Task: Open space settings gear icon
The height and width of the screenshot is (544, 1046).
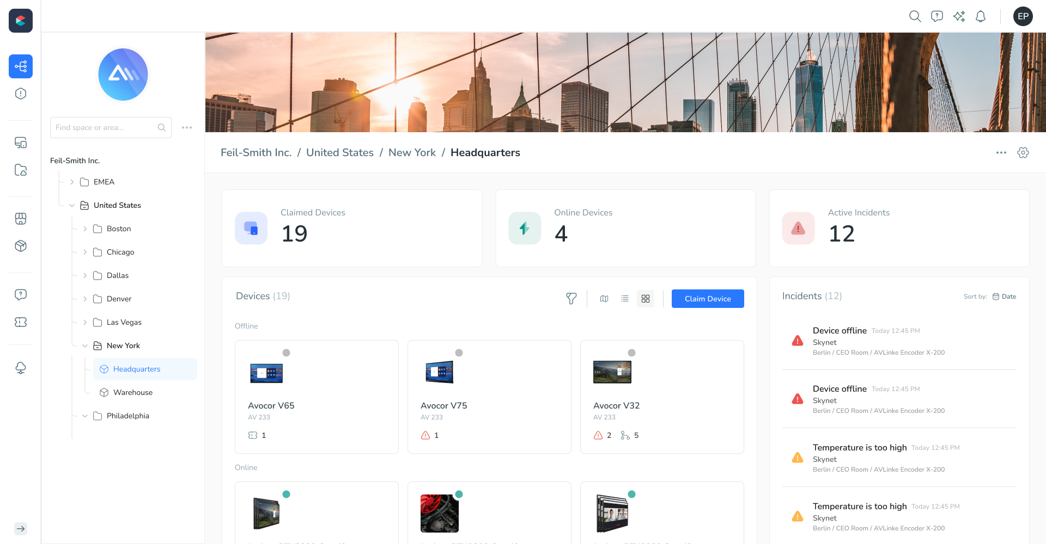Action: [x=1023, y=153]
